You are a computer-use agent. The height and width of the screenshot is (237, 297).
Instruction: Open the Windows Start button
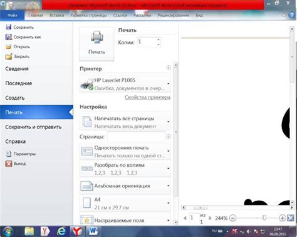8,231
